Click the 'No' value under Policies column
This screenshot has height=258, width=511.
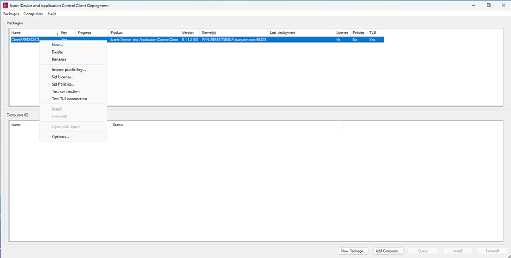pos(355,40)
